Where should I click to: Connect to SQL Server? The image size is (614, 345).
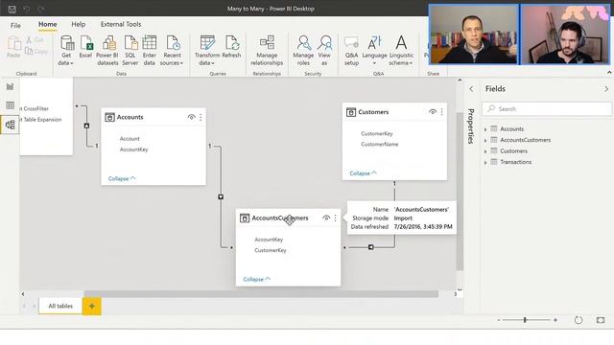click(130, 50)
